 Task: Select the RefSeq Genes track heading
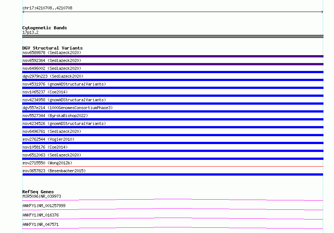point(38,192)
